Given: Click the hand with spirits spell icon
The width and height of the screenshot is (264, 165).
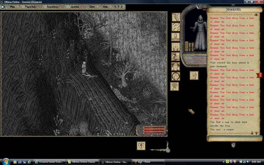Looking at the screenshot, I should tap(175, 86).
